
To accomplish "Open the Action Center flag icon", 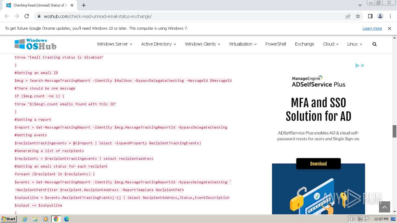I will pyautogui.click(x=368, y=219).
